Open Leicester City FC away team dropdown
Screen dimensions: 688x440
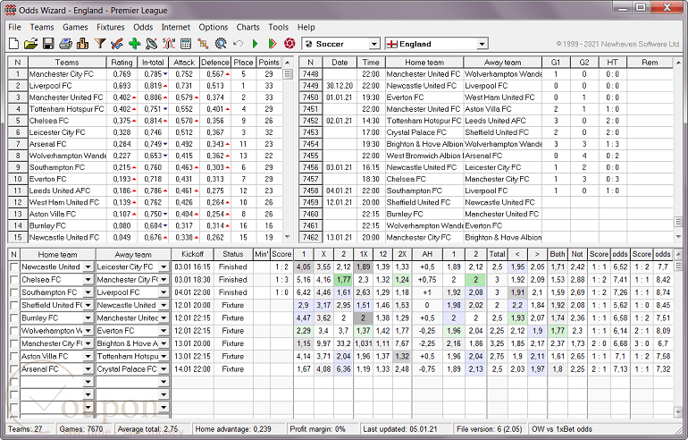[164, 267]
